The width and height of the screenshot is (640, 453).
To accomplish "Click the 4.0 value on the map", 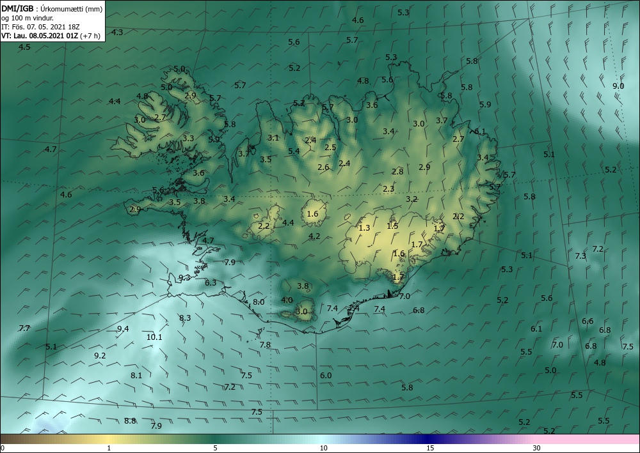I will (287, 300).
